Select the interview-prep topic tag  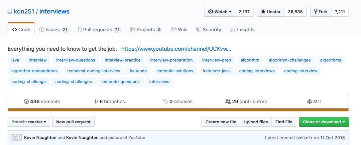click(217, 60)
